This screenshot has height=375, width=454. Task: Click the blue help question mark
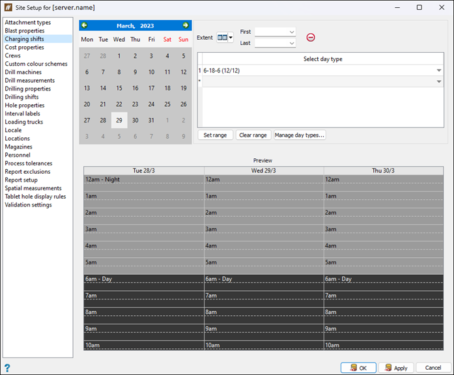point(7,368)
